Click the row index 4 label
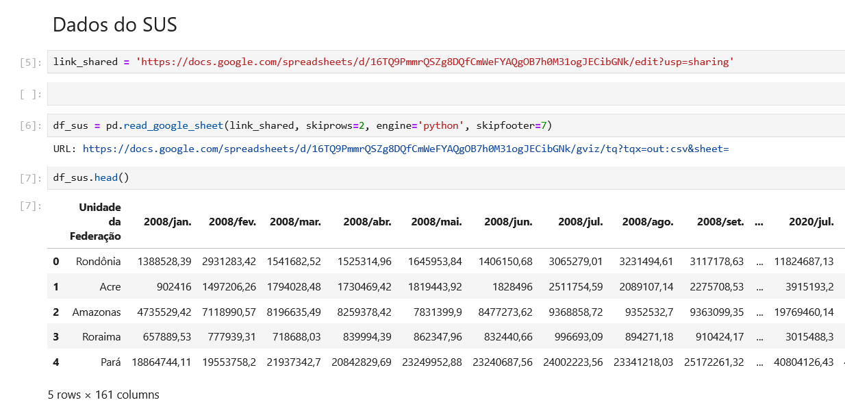 [x=56, y=362]
